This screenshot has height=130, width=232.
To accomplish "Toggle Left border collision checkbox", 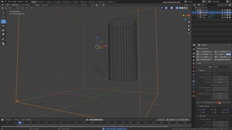I will tap(203, 112).
